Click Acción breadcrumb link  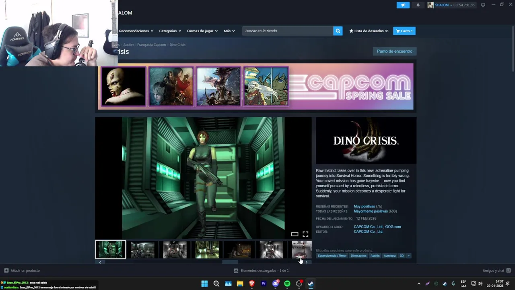tap(128, 45)
